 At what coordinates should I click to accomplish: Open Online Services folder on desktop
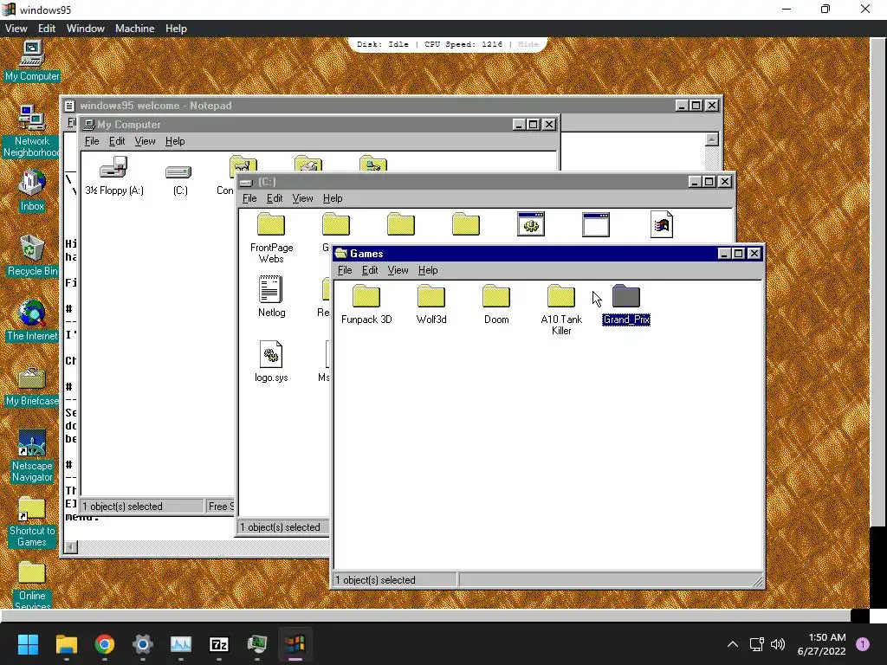[32, 584]
